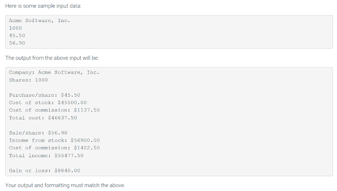Click 'Cost of commission: $1137.50' line
This screenshot has height=191, width=337.
coord(54,110)
